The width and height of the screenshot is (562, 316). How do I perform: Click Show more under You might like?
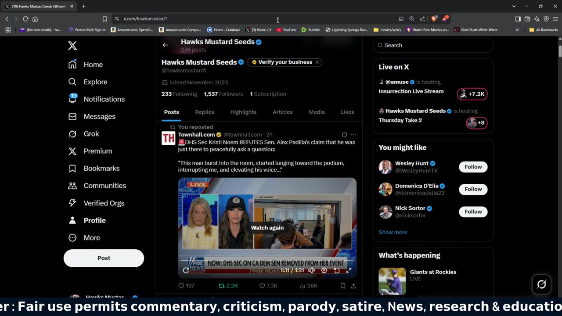(x=393, y=232)
